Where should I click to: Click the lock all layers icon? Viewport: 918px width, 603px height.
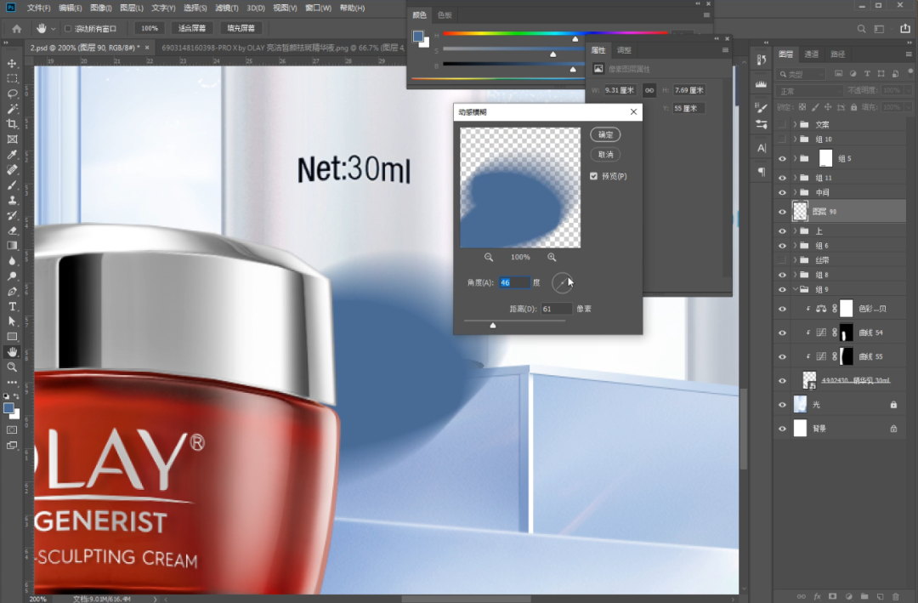click(853, 107)
